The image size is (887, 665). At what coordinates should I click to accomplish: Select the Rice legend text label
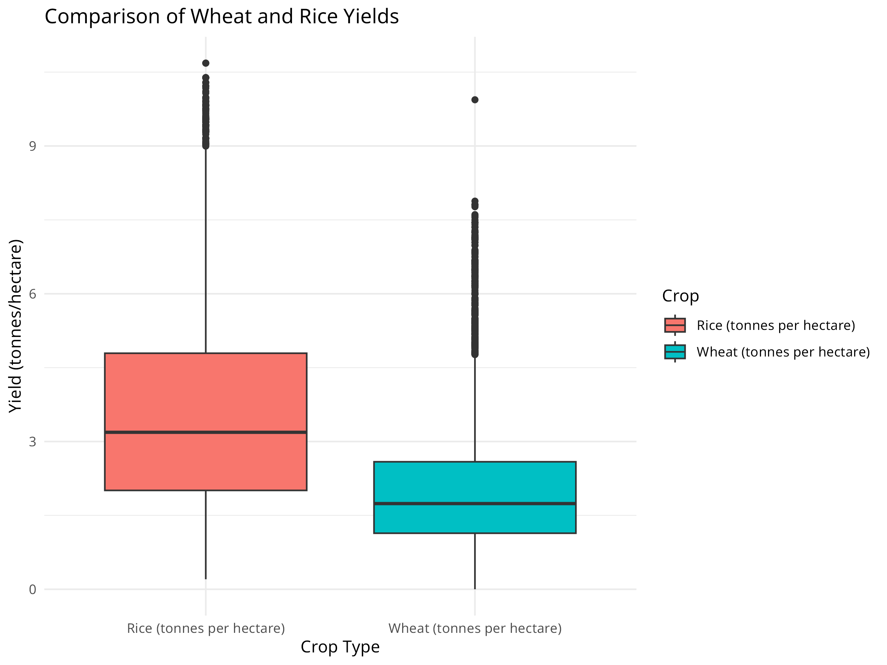(776, 325)
